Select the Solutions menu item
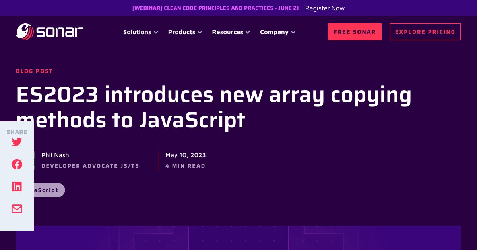 pyautogui.click(x=137, y=32)
